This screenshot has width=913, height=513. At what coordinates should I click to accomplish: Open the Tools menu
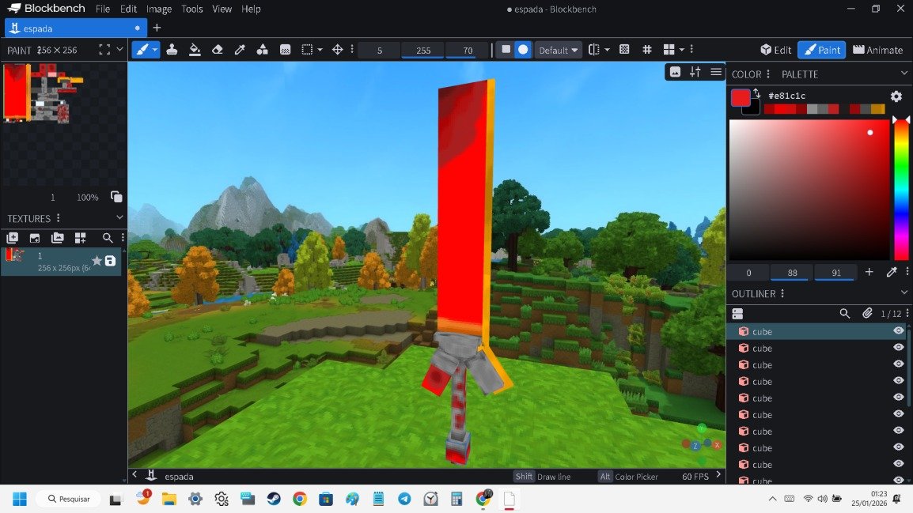point(191,9)
